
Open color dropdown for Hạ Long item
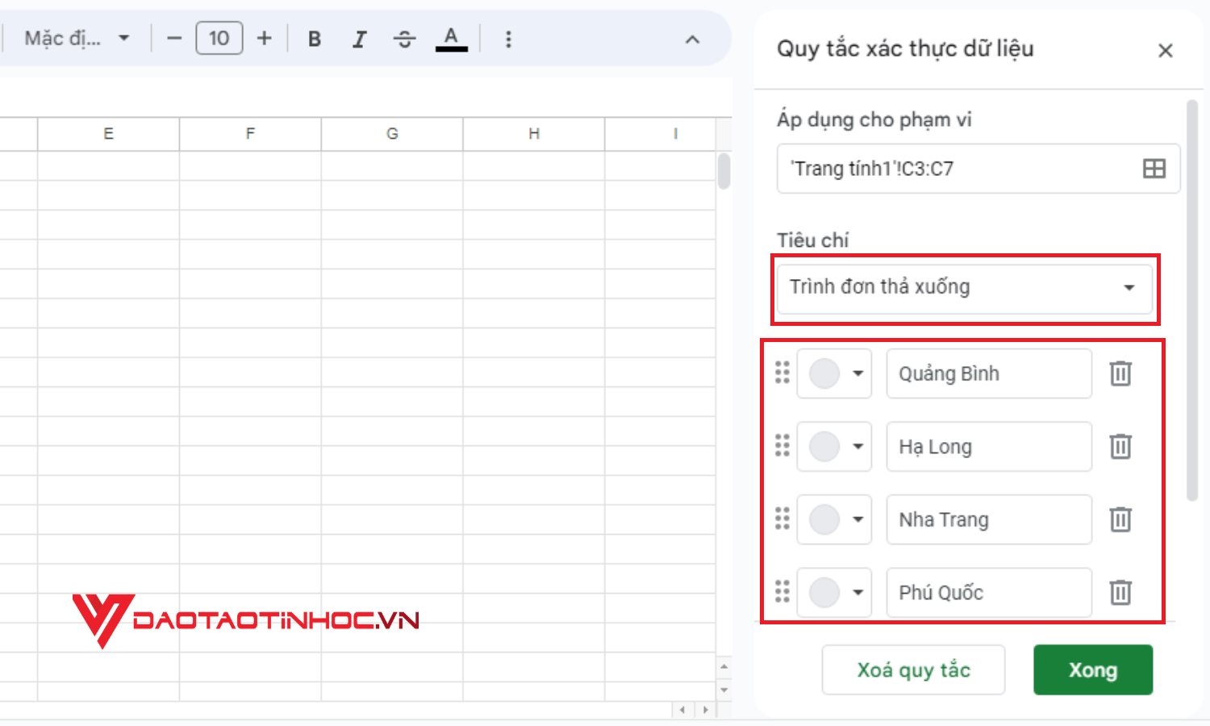[835, 446]
